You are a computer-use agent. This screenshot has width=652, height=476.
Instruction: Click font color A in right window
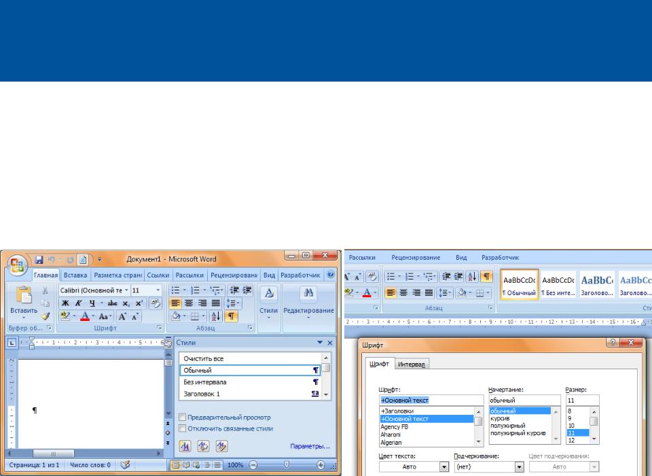pyautogui.click(x=367, y=293)
